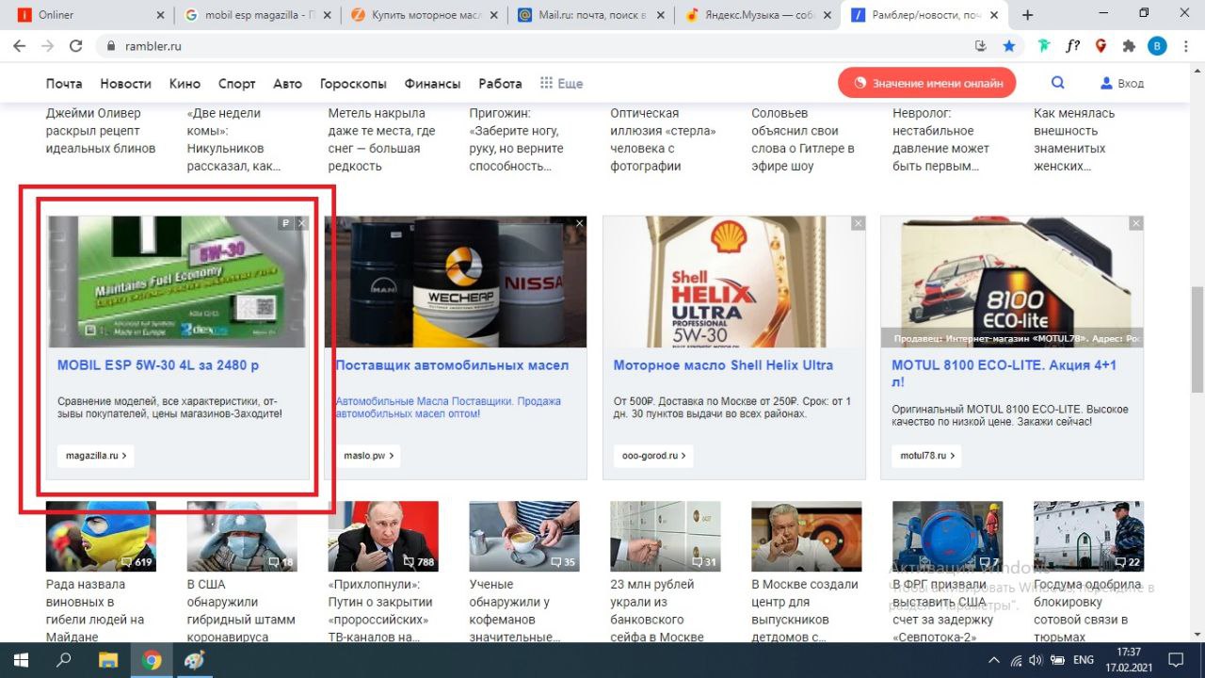Open Paint app in the taskbar

[x=194, y=660]
